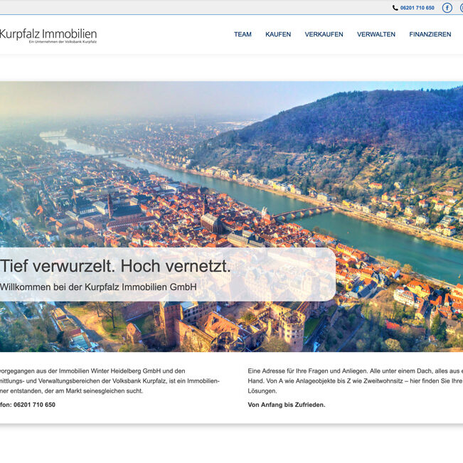Click the Kurpfalz Immobilien logo

48,33
